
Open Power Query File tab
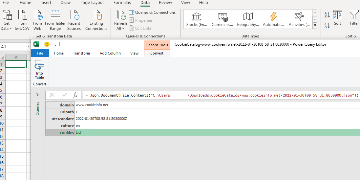tap(40, 53)
